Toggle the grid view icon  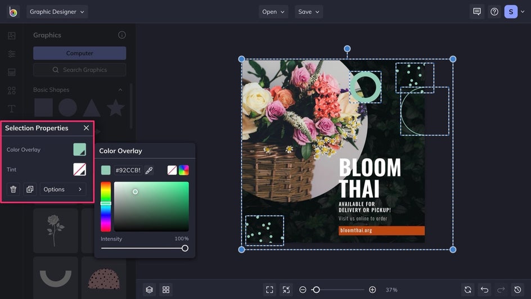166,289
